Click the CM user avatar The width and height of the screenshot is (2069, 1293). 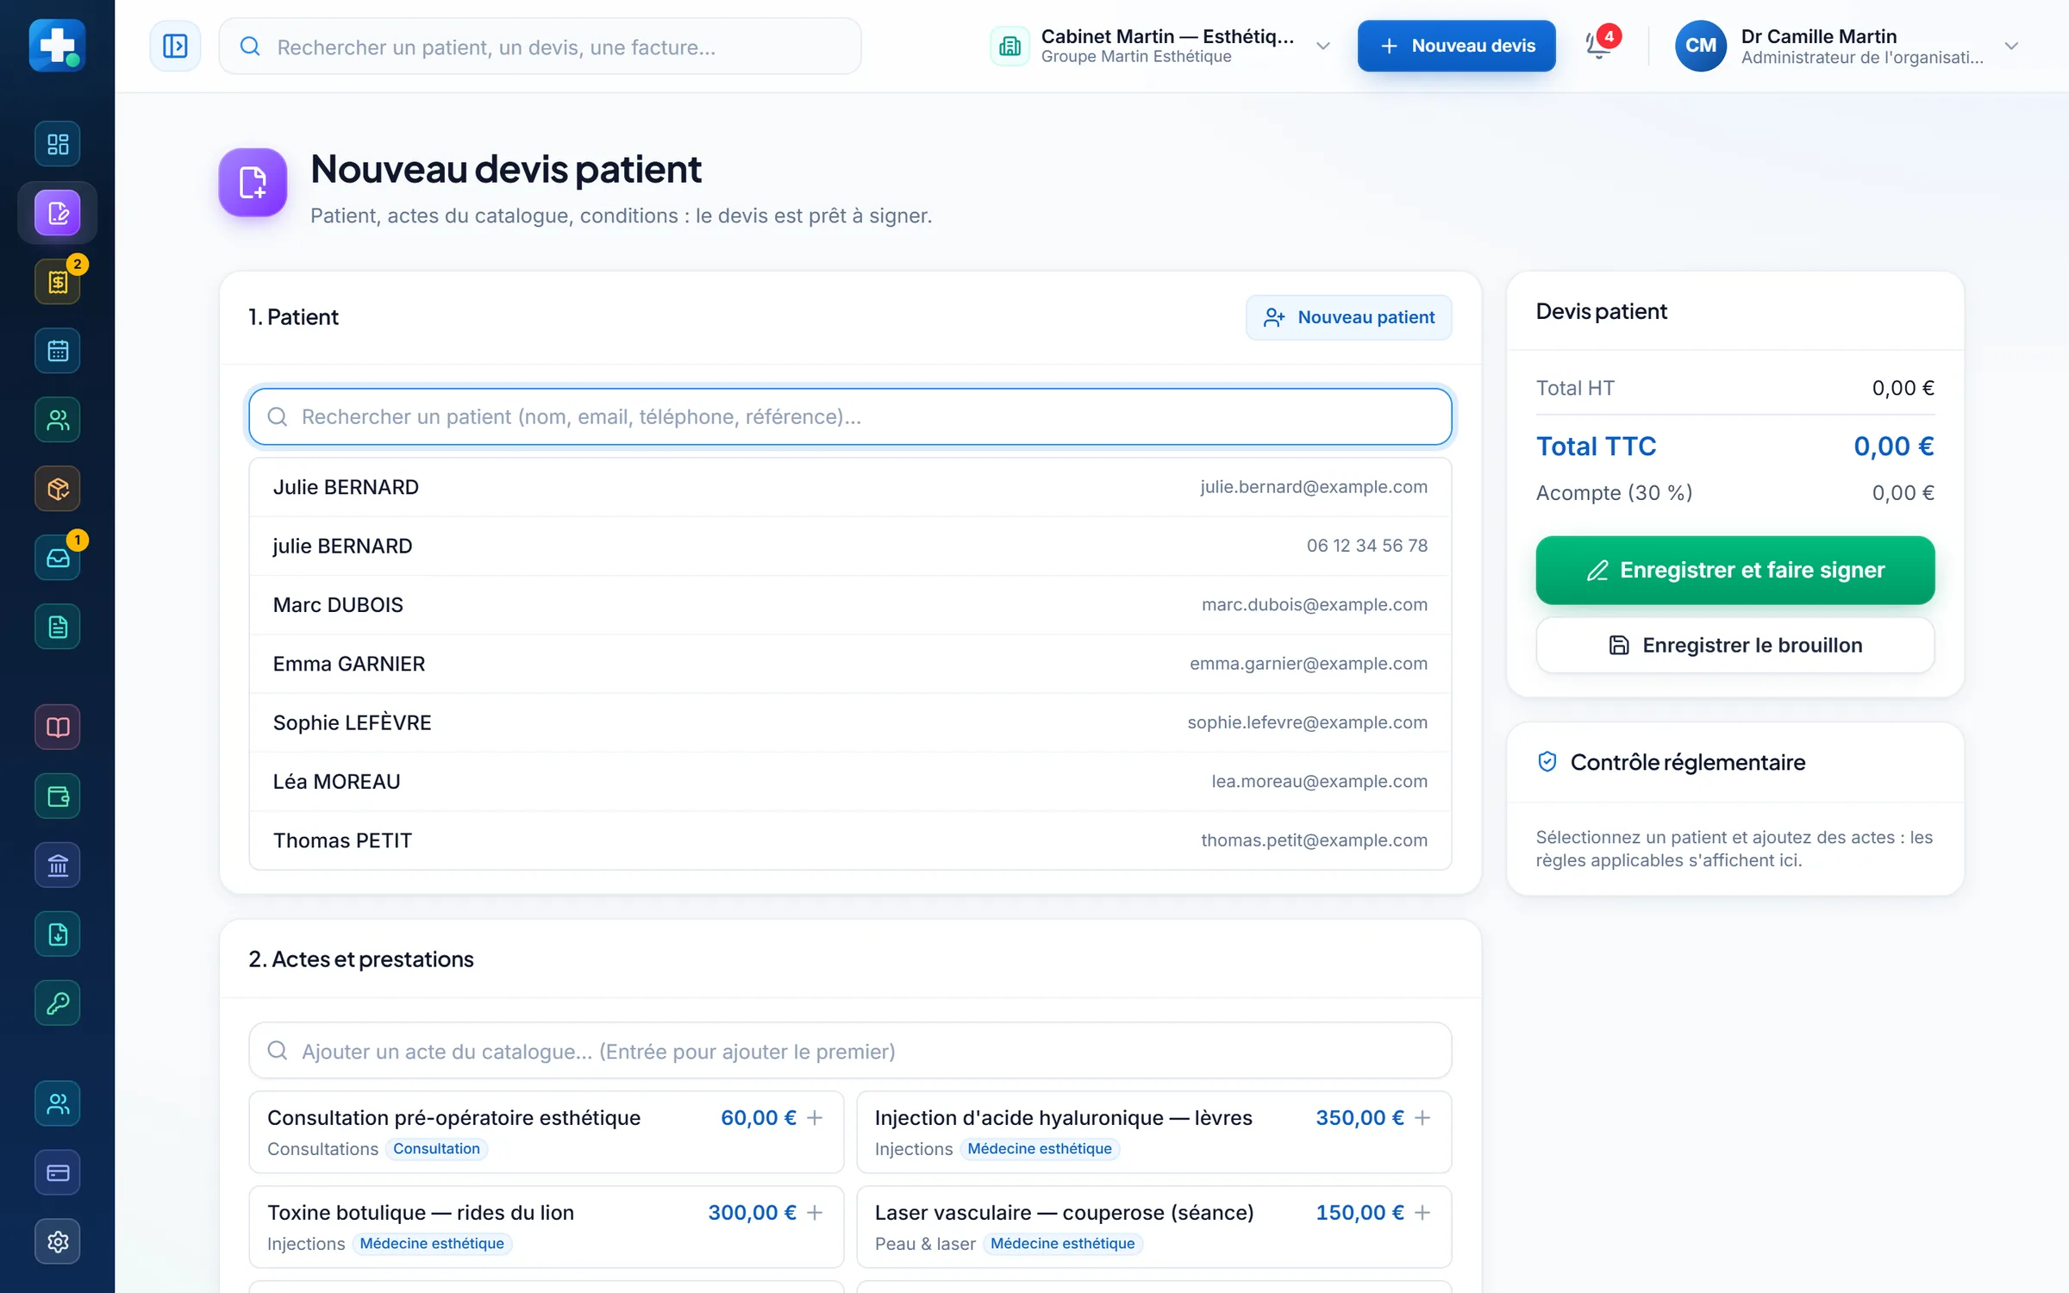(1700, 46)
